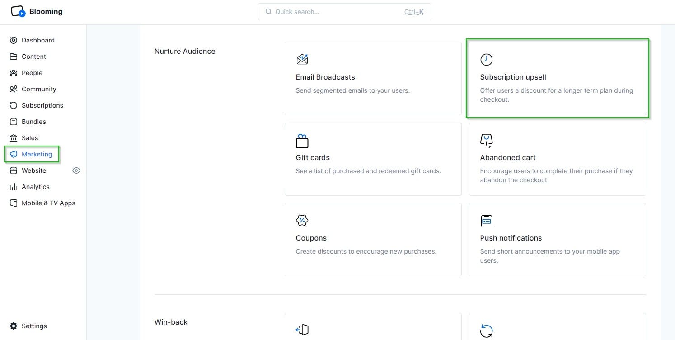Click the Analytics bar chart icon
This screenshot has width=675, height=340.
click(x=14, y=187)
